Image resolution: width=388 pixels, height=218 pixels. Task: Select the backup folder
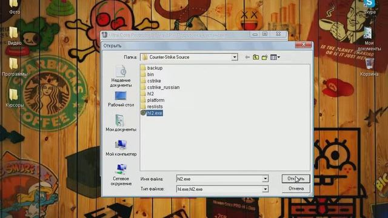click(152, 68)
